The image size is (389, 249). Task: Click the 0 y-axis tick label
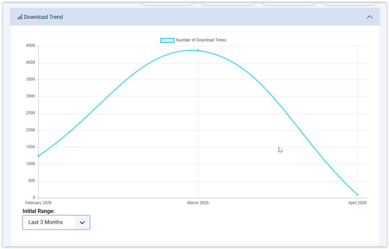[34, 198]
